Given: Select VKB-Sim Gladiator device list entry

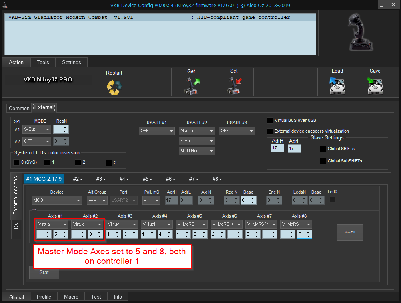Looking at the screenshot, I should 160,17.
